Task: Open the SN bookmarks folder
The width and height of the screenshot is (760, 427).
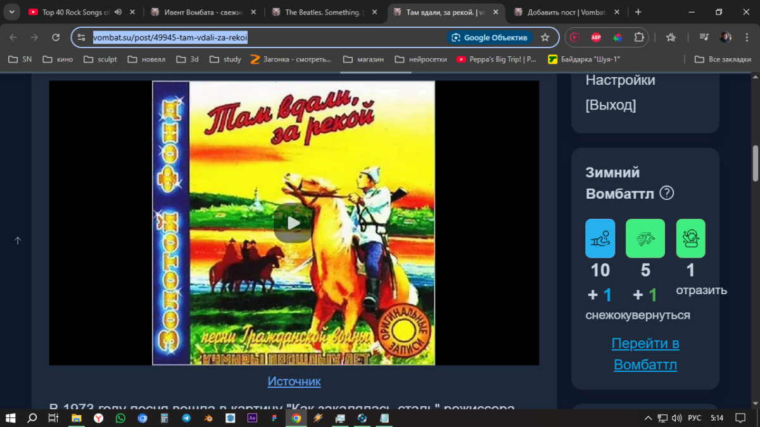Action: point(20,59)
